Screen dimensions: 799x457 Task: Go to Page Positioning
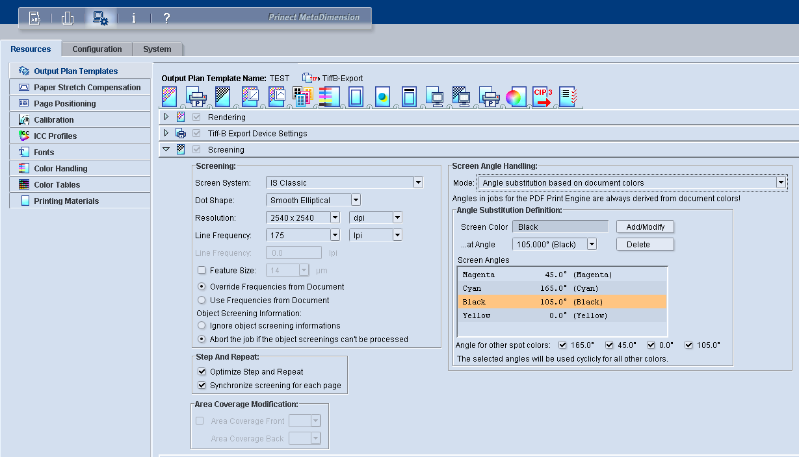point(80,103)
